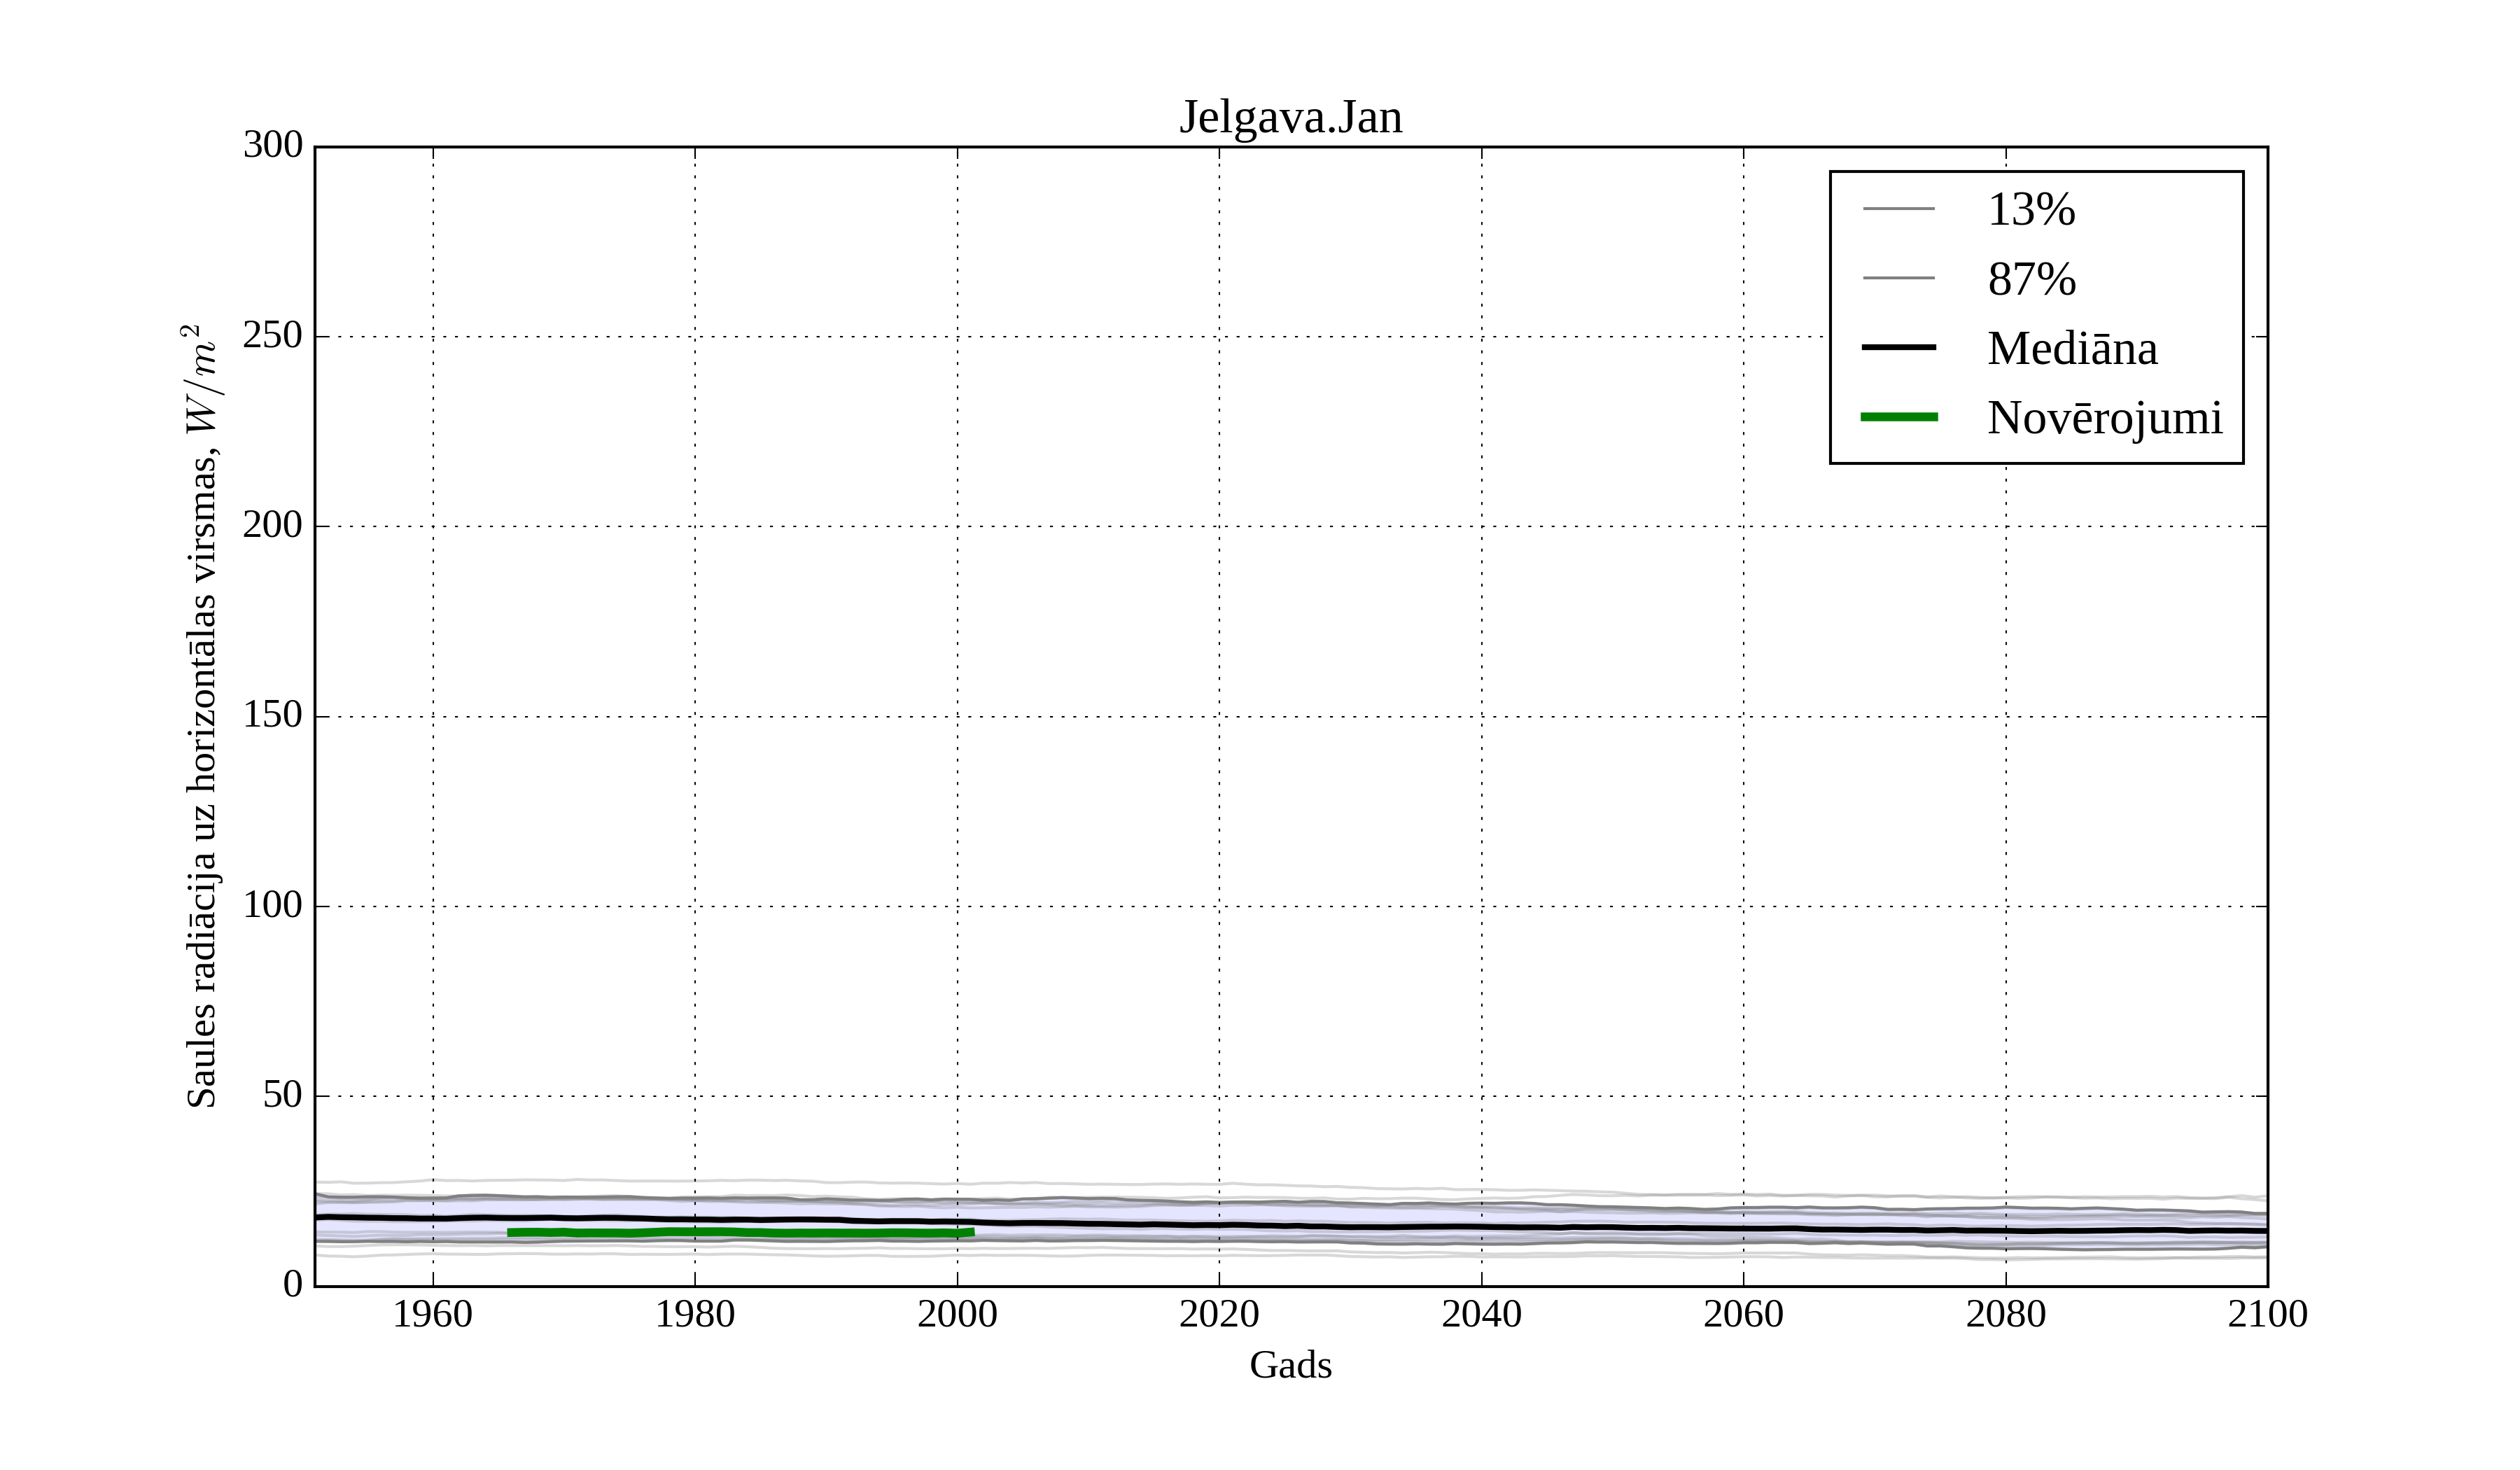Click the 250 y-axis tick label
Image resolution: width=2520 pixels, height=1470 pixels.
coord(272,336)
